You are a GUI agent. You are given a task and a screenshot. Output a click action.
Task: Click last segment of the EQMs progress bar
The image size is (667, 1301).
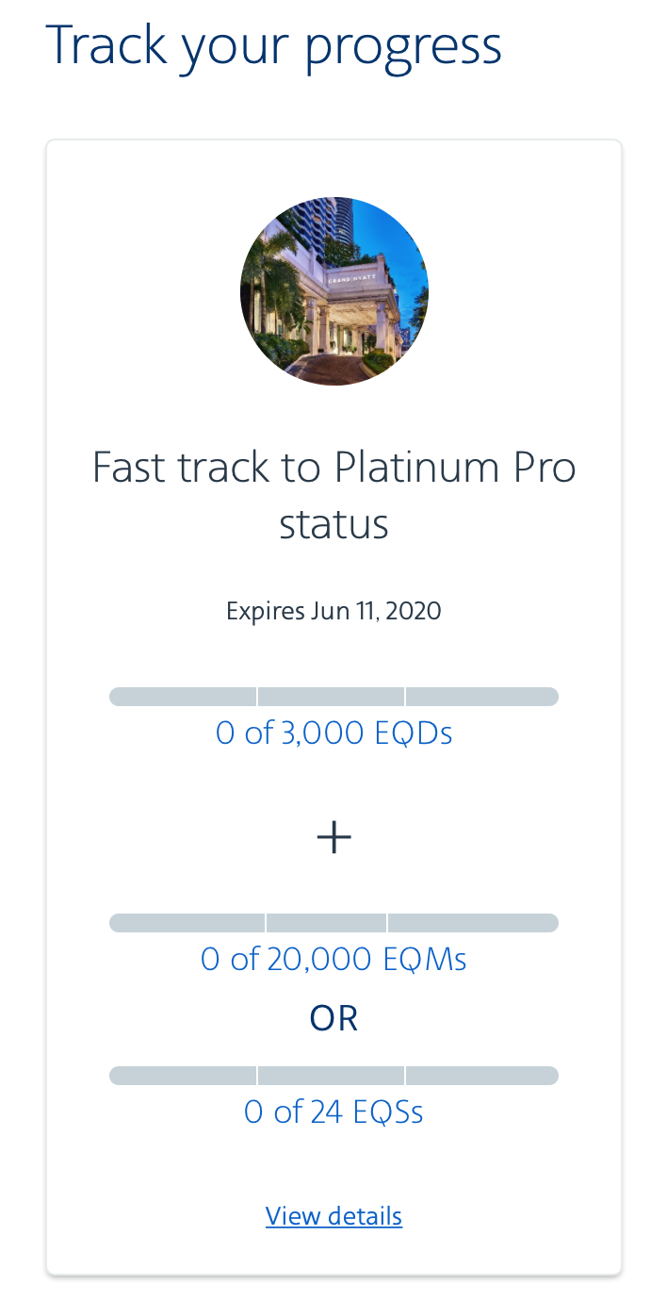(x=474, y=923)
